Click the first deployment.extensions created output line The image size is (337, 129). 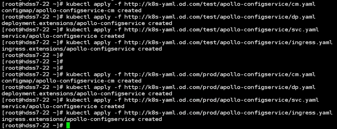[x=87, y=23]
